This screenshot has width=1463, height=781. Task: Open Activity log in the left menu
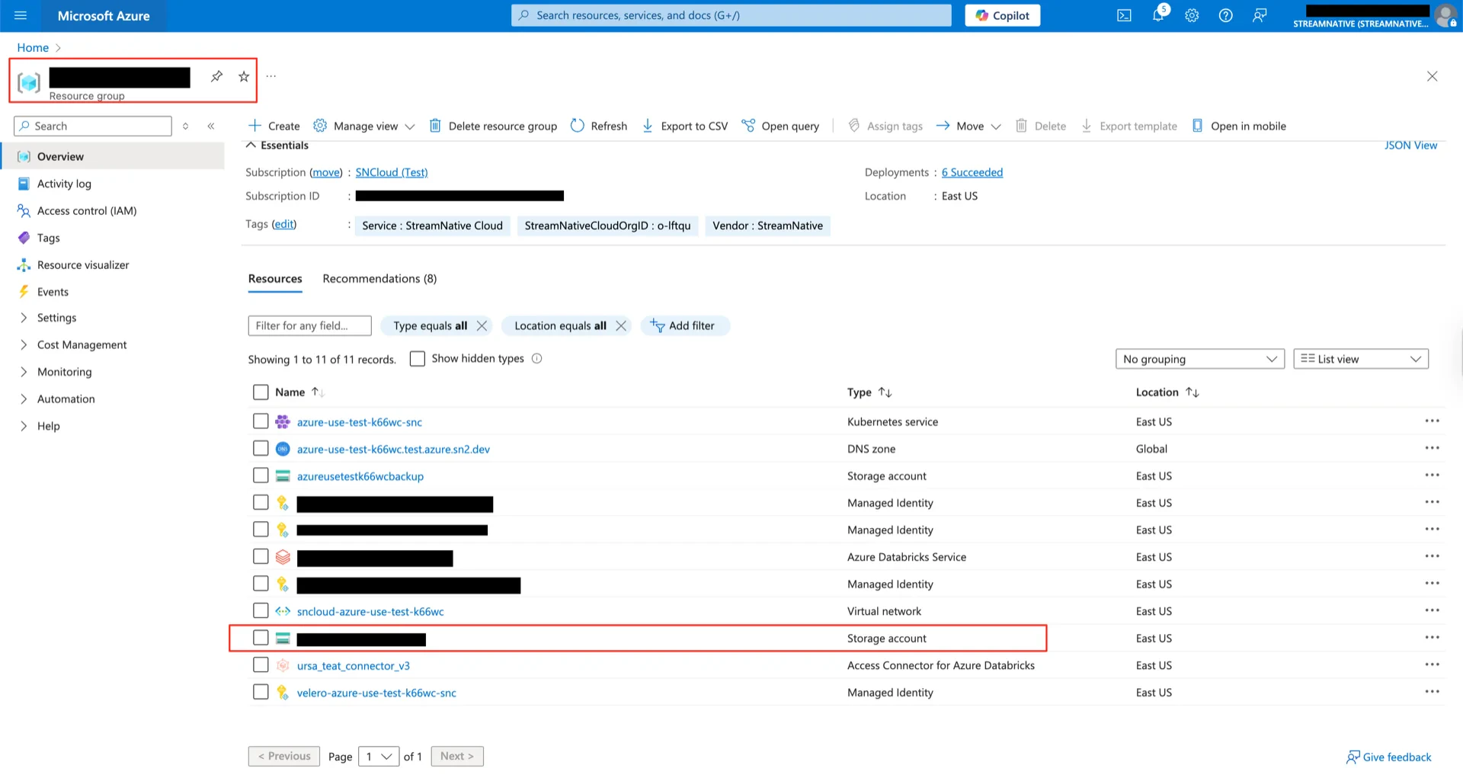[64, 184]
